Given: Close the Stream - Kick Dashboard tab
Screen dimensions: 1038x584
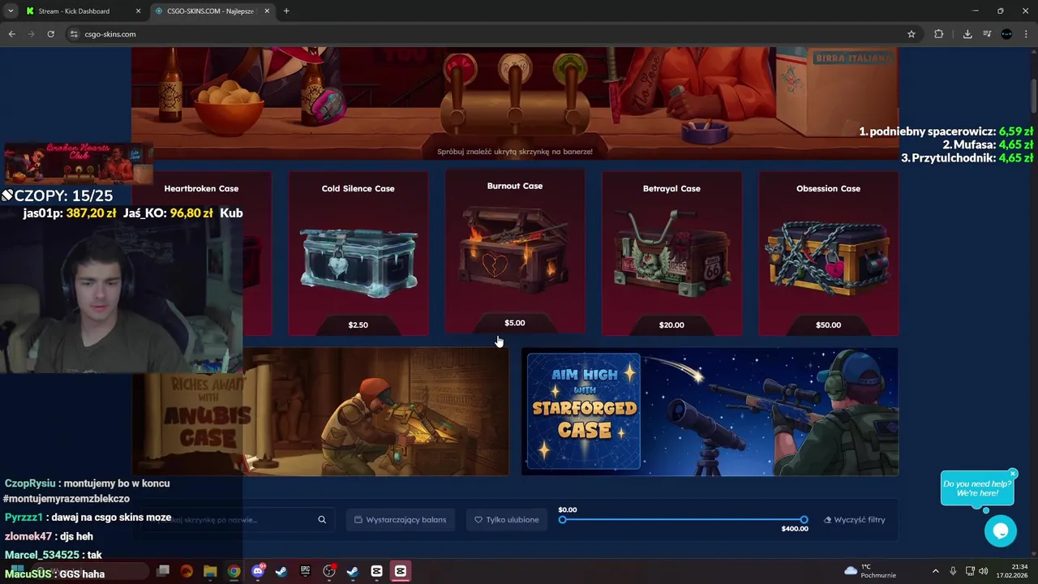Looking at the screenshot, I should pos(138,11).
